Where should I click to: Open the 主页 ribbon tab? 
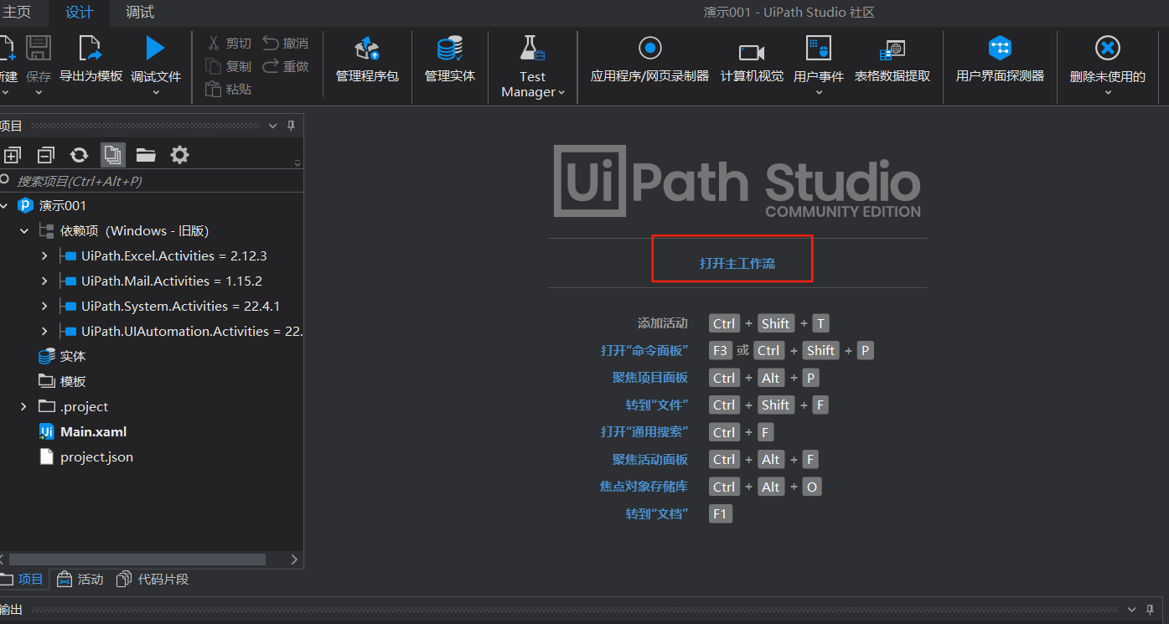click(x=16, y=12)
